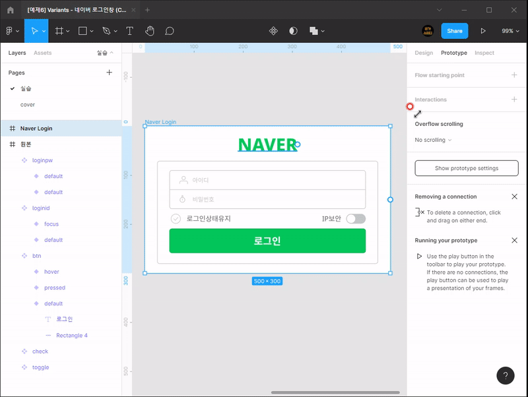Click the Share button

(x=455, y=31)
